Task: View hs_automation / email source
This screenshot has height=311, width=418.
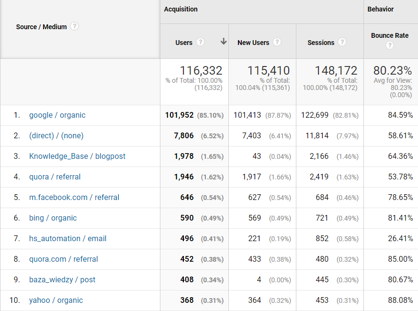Action: pyautogui.click(x=68, y=239)
